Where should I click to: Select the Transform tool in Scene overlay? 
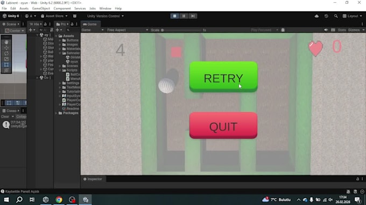[x=6, y=70]
